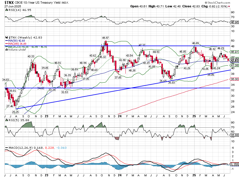239x178 pixels.
Task: Click the 27.46 price label
Action: point(10,106)
